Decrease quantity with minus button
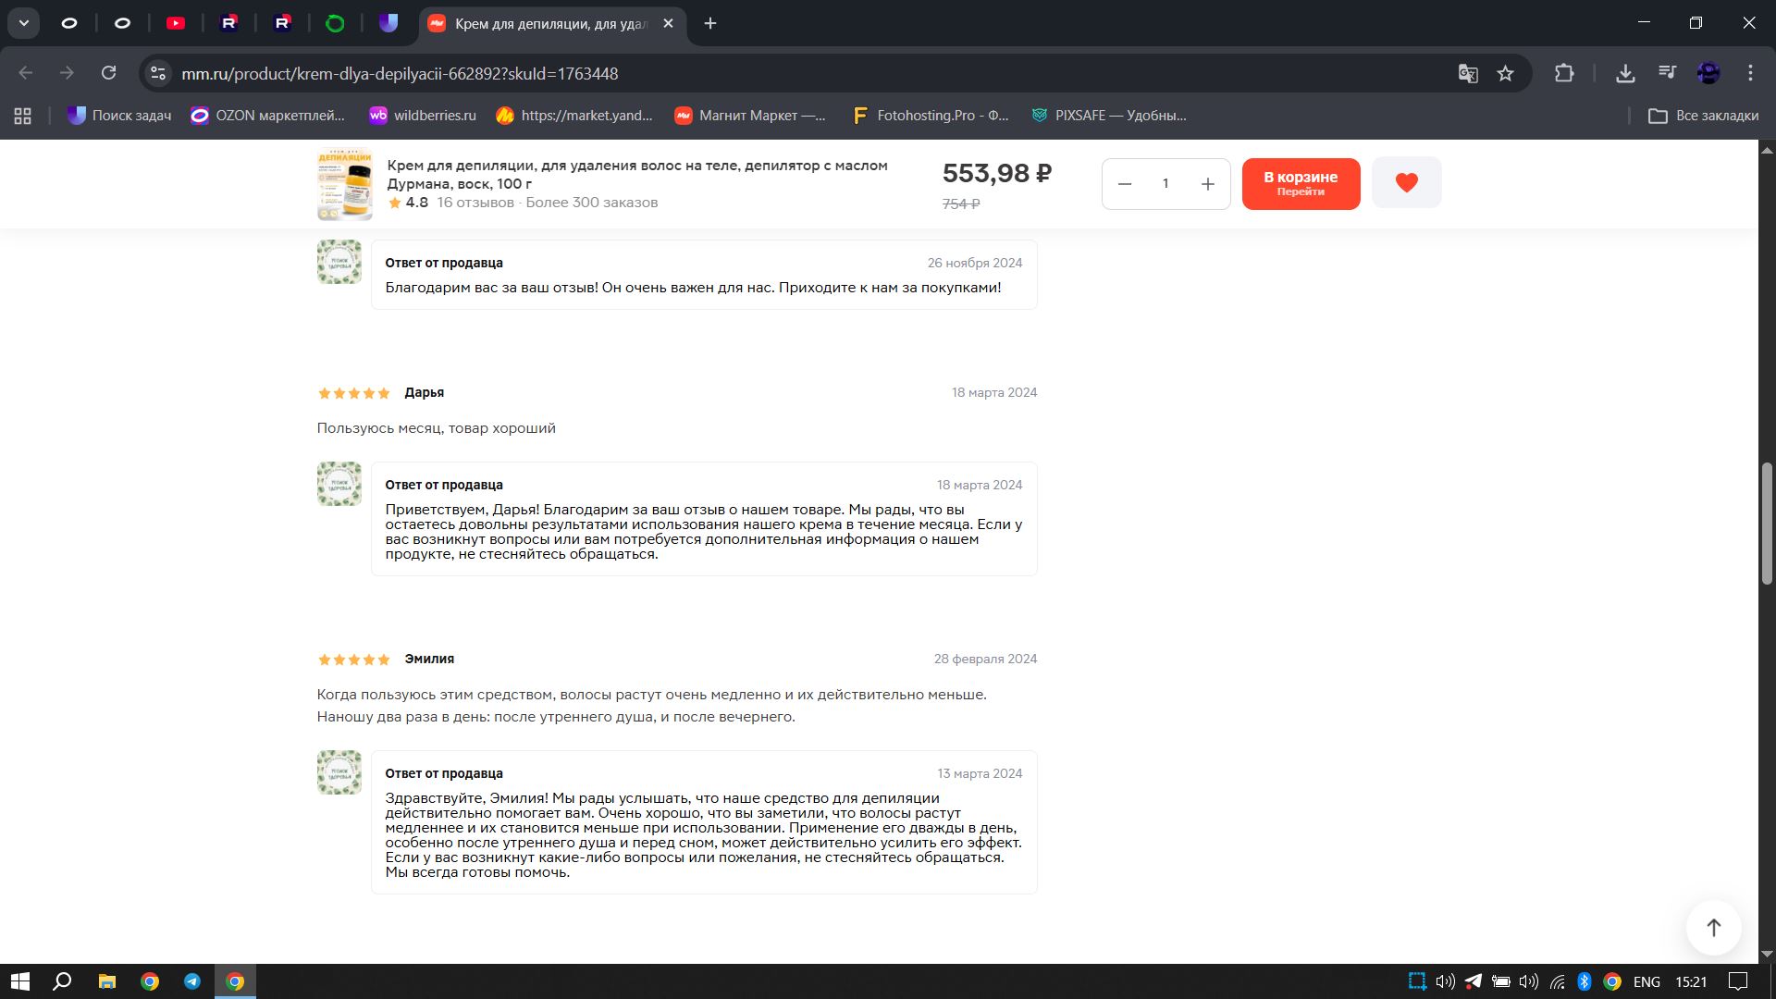The width and height of the screenshot is (1776, 999). 1125,184
